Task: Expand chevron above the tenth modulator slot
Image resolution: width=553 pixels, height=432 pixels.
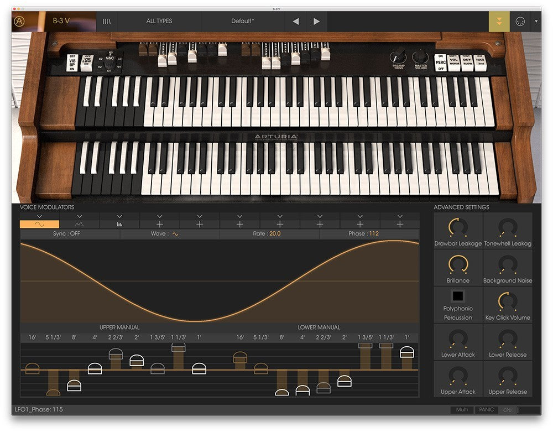Action: point(400,216)
